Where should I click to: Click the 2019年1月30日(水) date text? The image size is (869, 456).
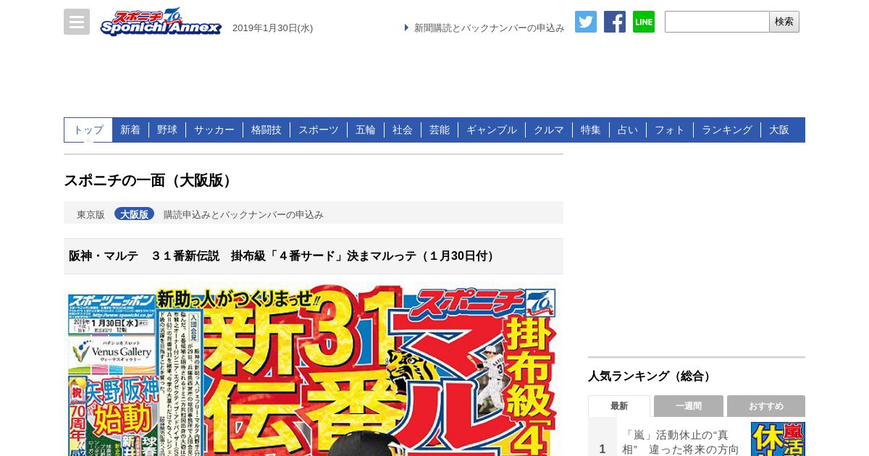[x=272, y=28]
